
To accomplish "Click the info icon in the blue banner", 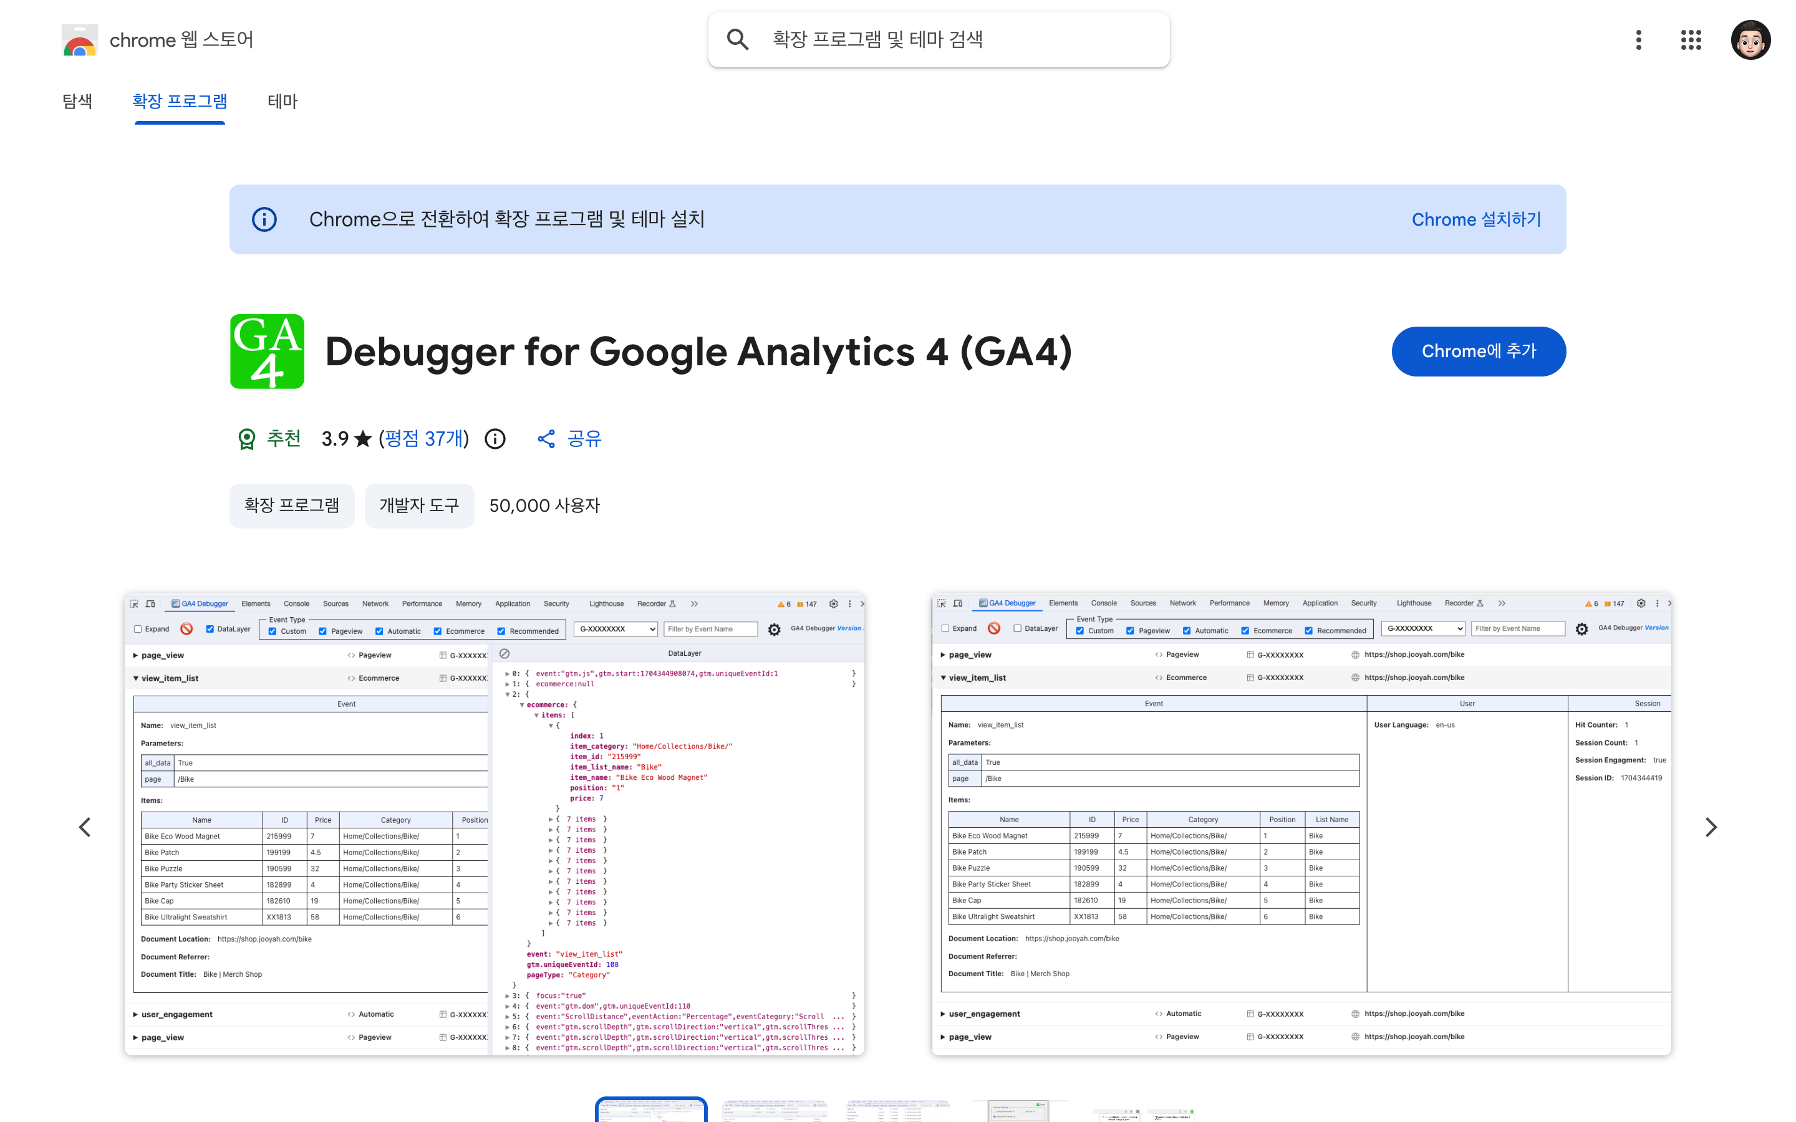I will click(264, 219).
